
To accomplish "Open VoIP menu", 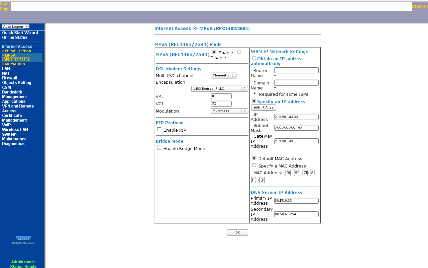I will pyautogui.click(x=6, y=125).
